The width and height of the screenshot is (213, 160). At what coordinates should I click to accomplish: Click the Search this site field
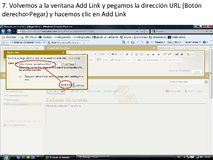tap(186, 82)
